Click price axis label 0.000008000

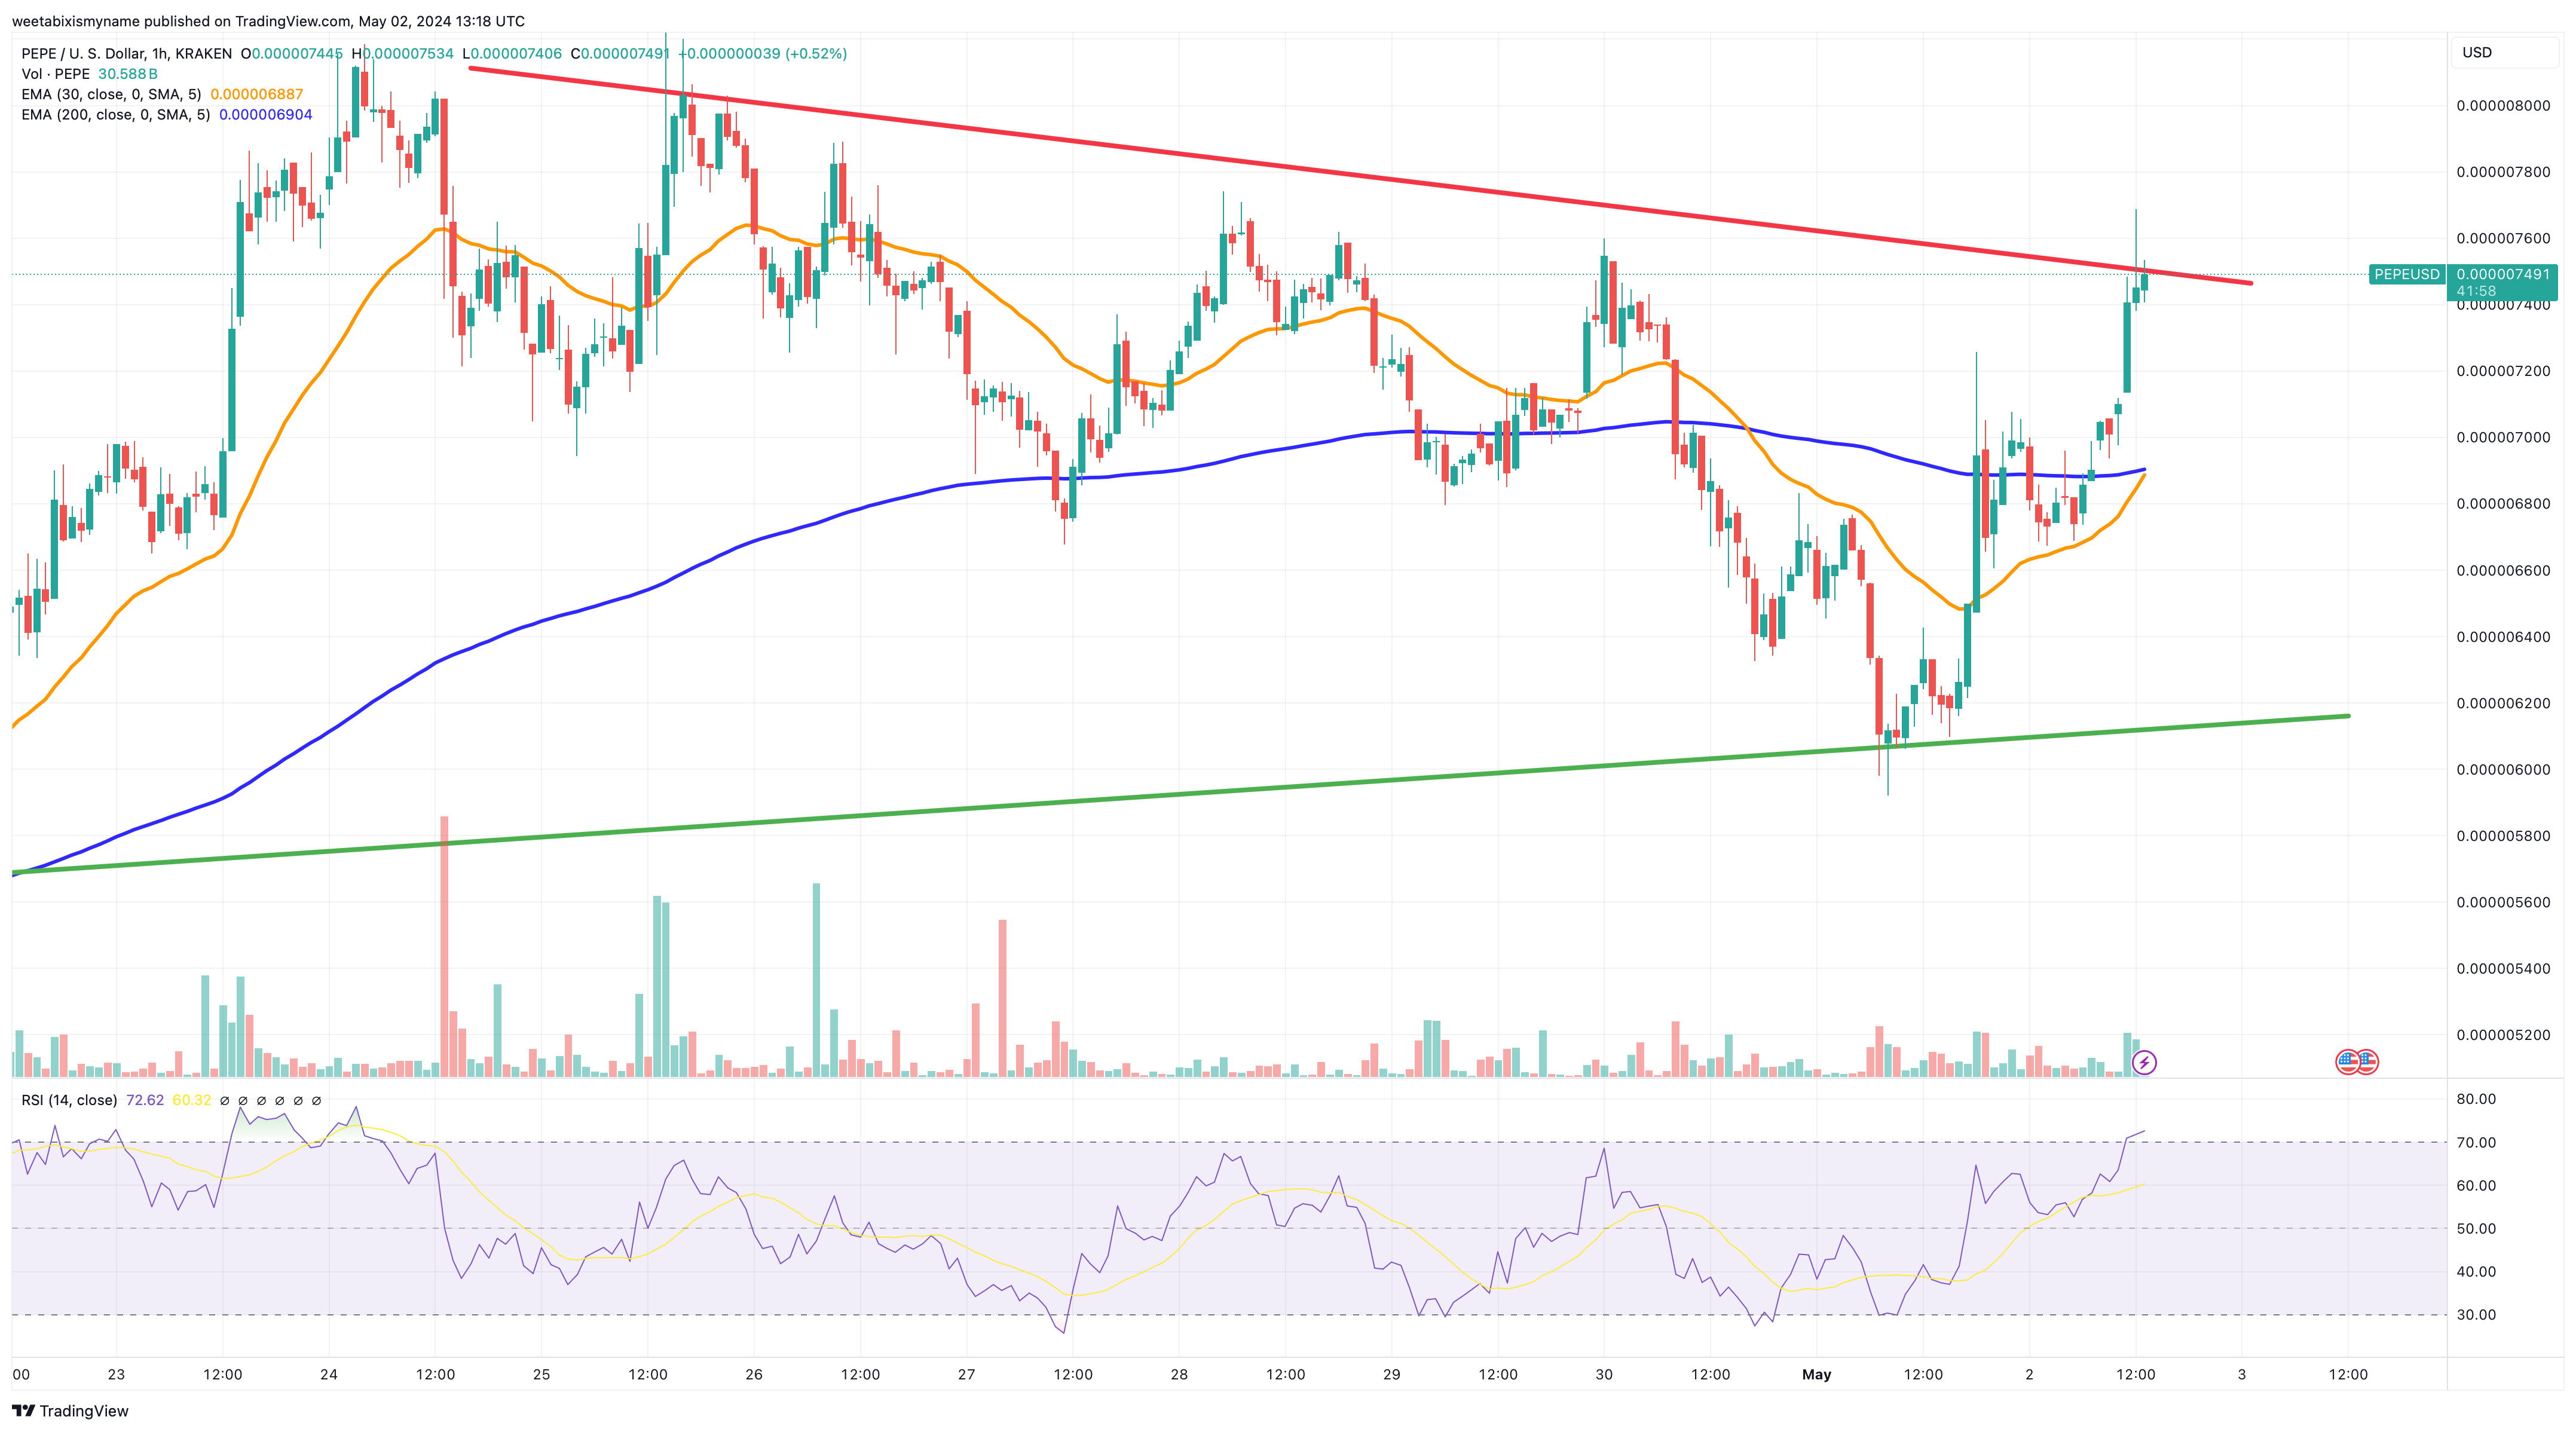(2503, 106)
